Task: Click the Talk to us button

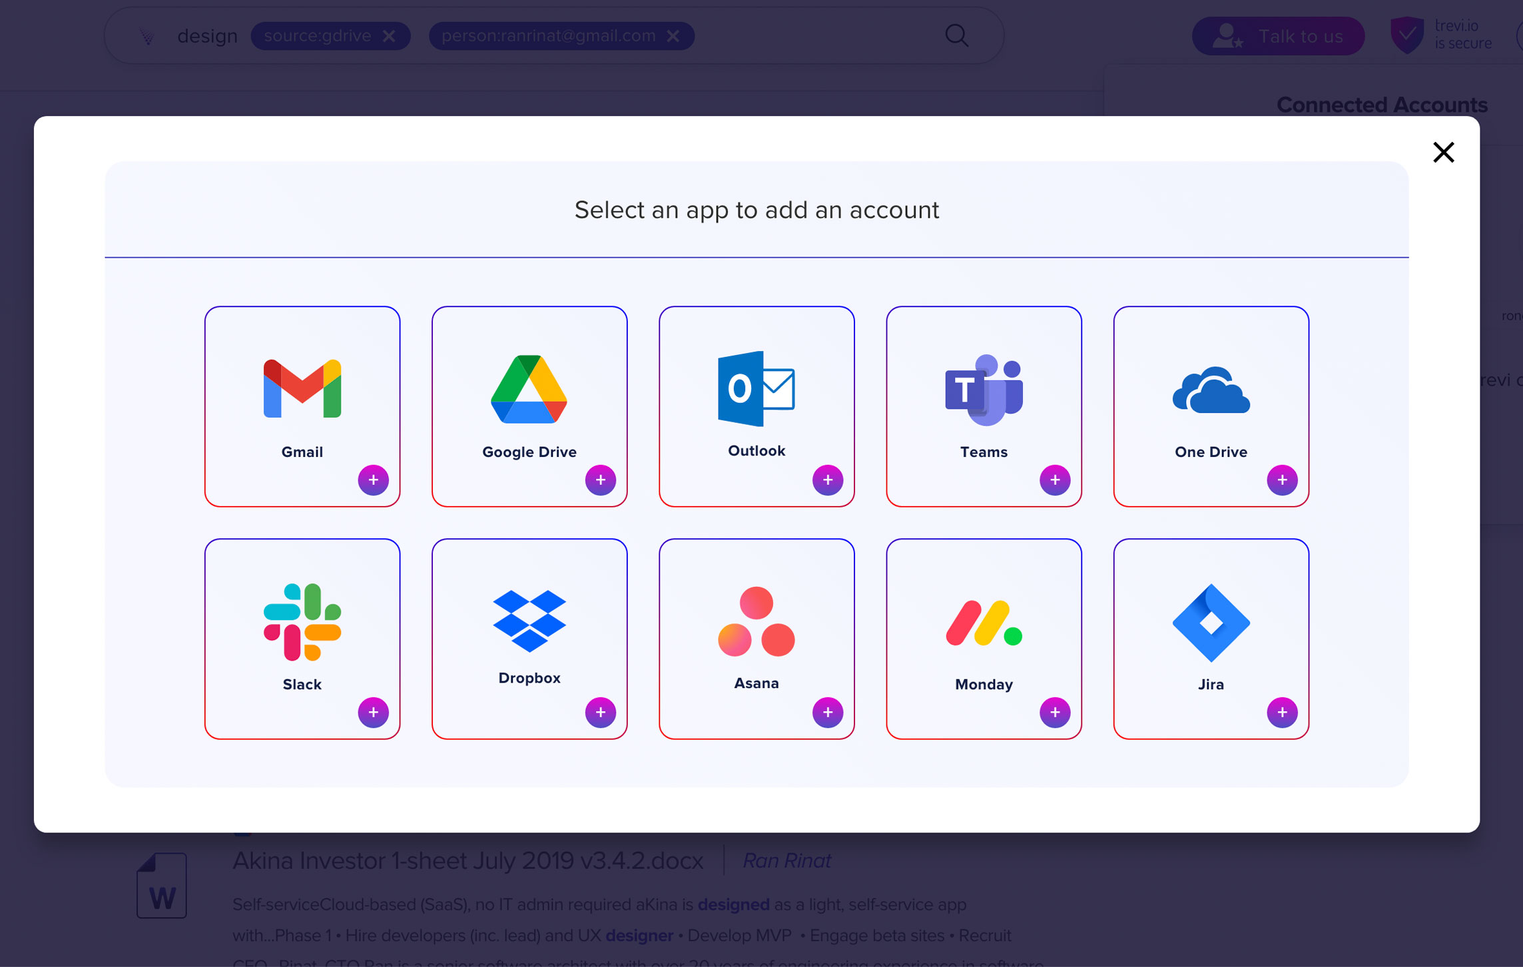Action: 1277,36
